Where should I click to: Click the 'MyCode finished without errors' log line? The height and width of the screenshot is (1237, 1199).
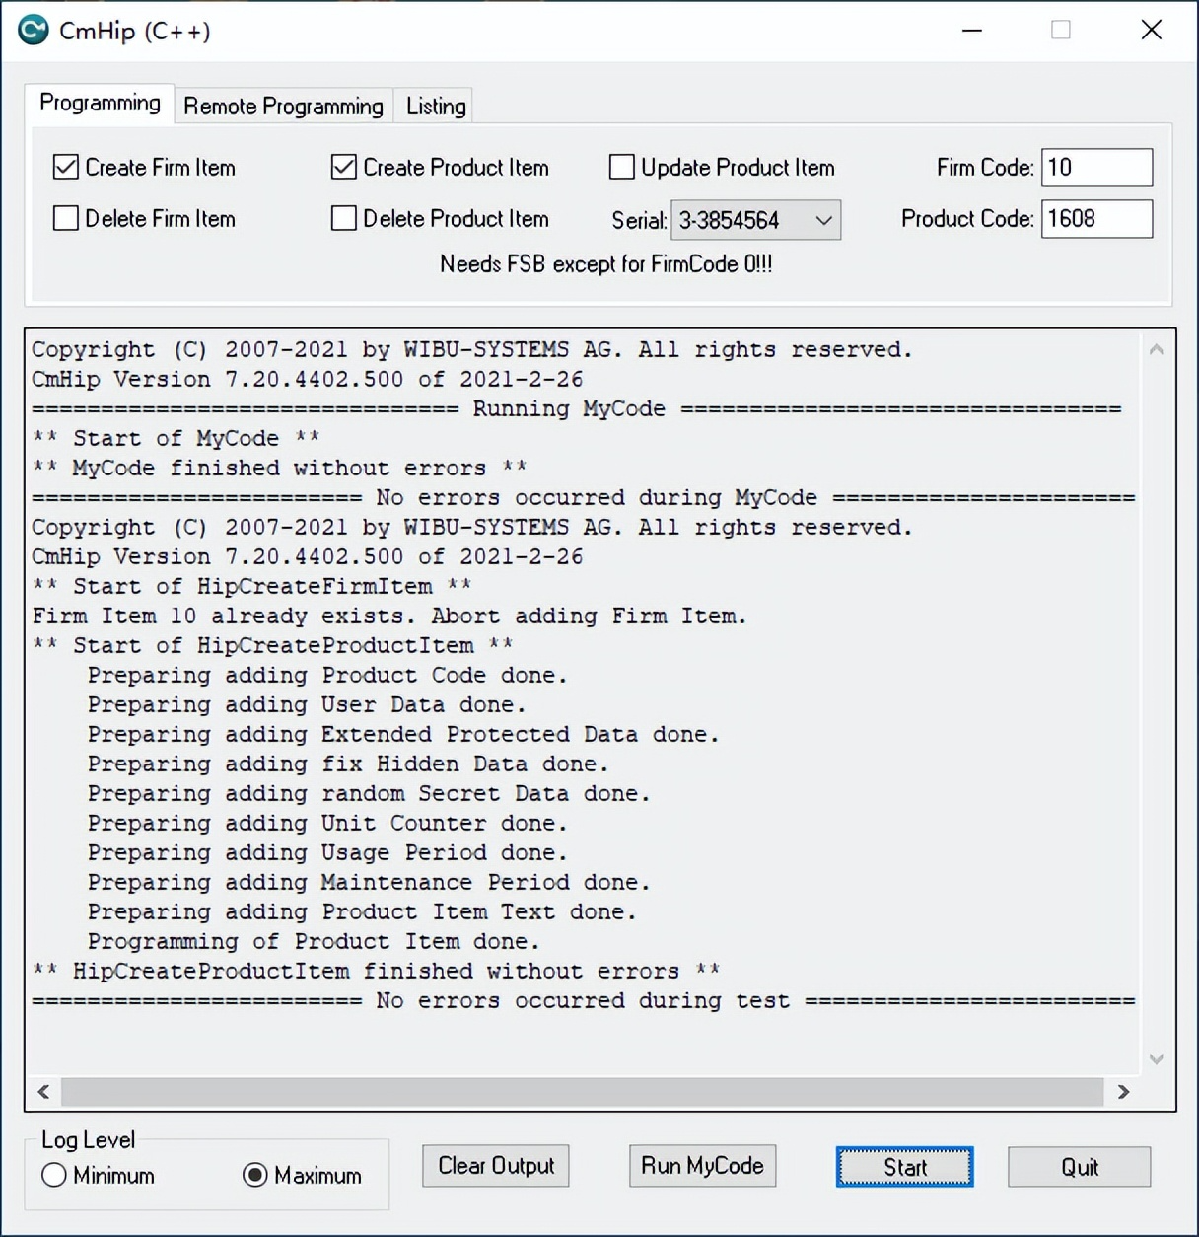point(279,469)
